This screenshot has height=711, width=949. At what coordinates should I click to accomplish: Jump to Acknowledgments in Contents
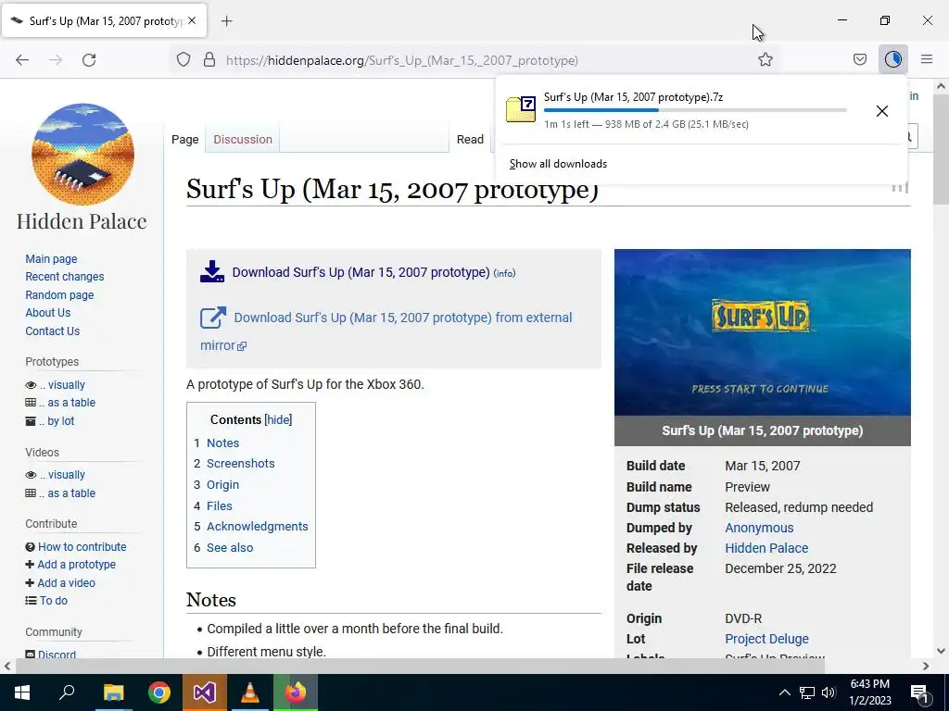[x=258, y=527]
